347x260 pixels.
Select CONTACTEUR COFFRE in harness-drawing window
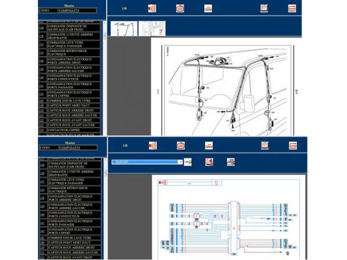[74, 130]
